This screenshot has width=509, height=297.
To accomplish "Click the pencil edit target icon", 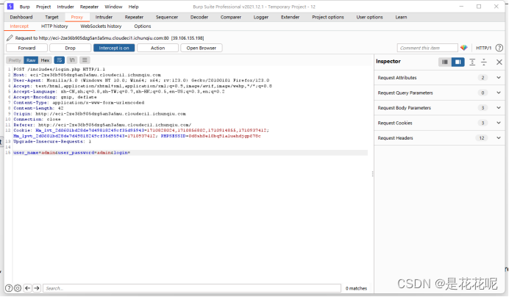I will [x=10, y=38].
